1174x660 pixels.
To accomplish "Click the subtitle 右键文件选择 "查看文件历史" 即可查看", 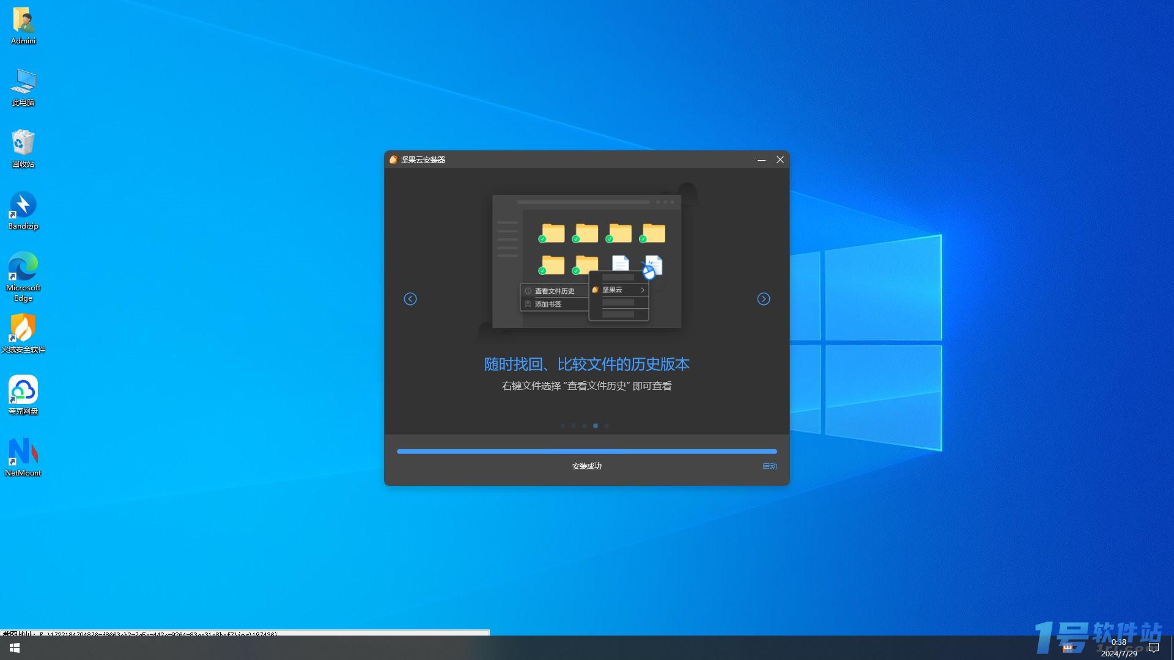I will point(587,386).
